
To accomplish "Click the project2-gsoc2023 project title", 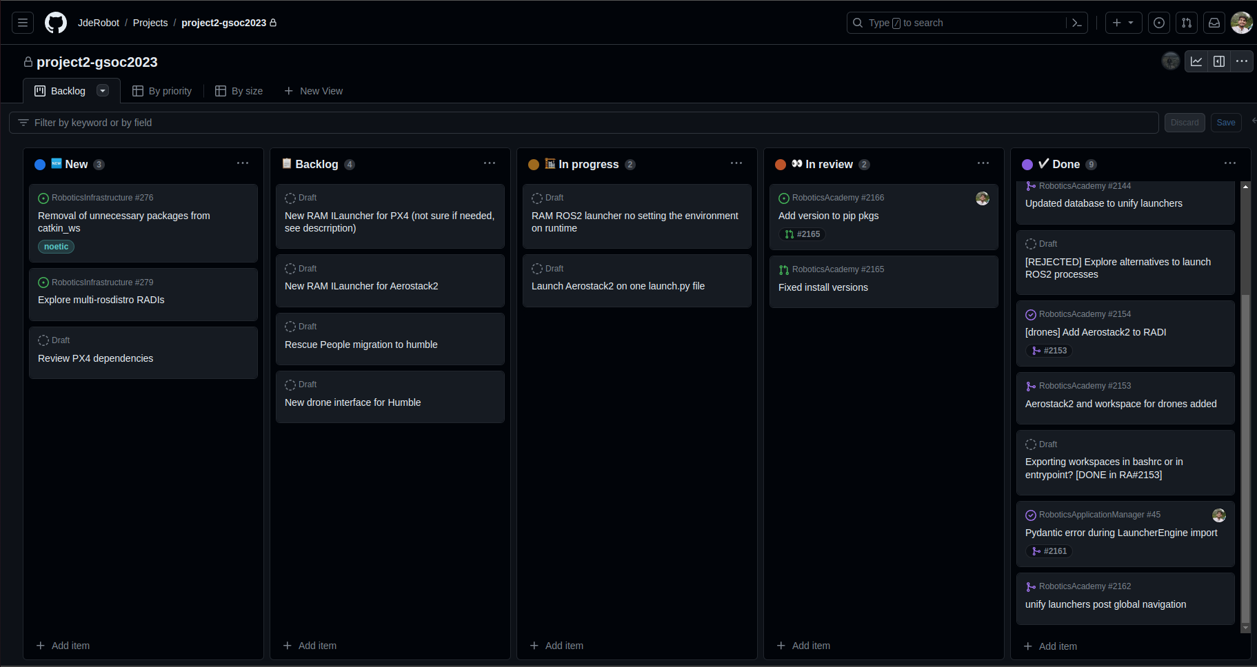I will coord(97,62).
